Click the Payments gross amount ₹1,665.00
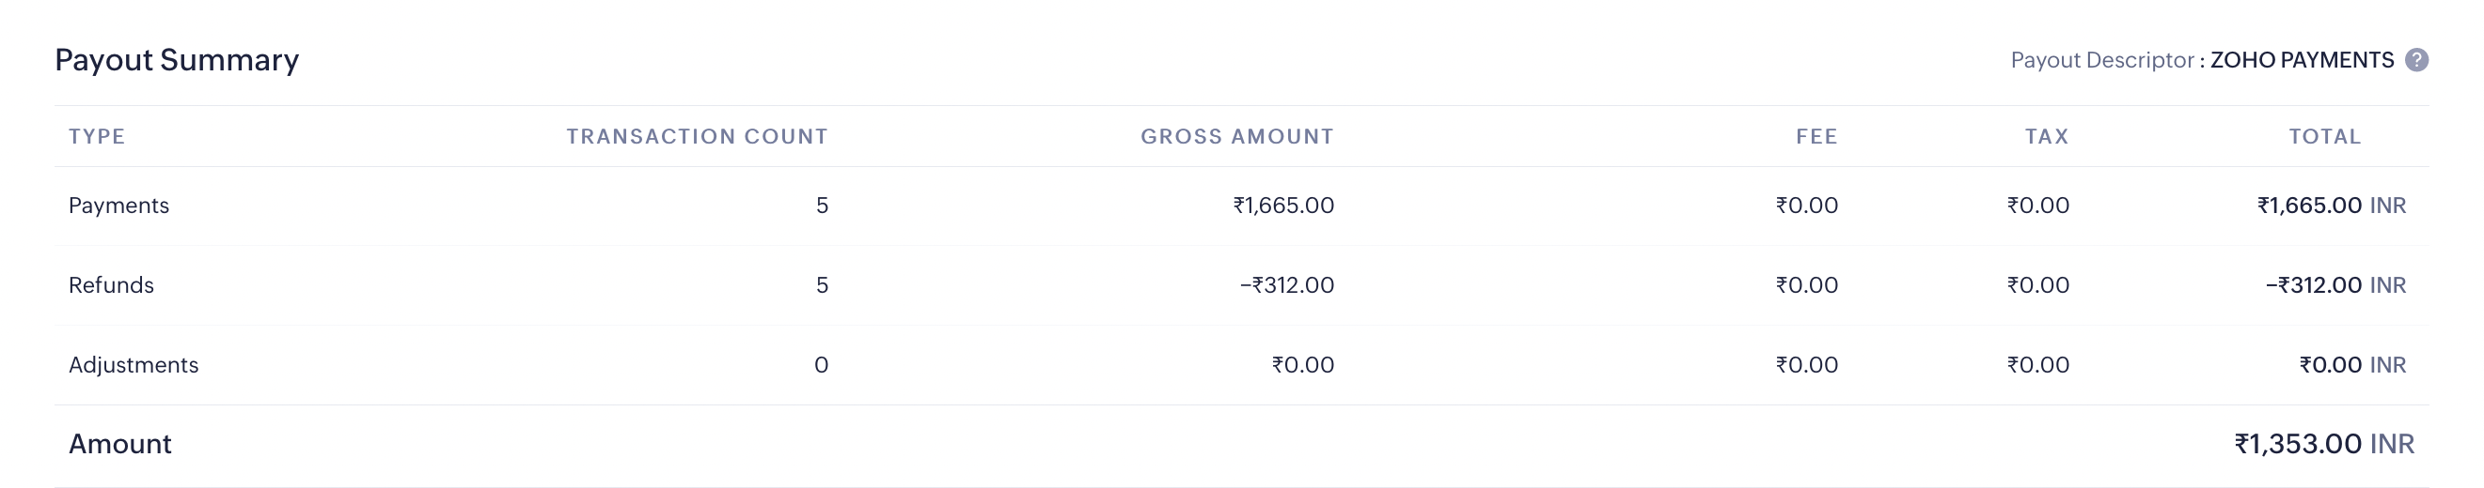The height and width of the screenshot is (488, 2484). click(x=1282, y=205)
